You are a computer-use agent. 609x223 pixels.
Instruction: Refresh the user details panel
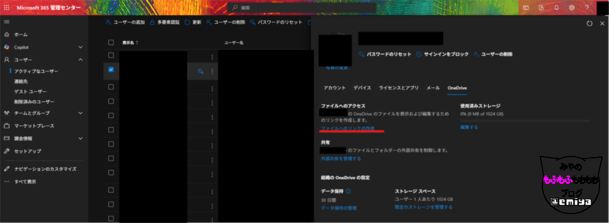[589, 24]
